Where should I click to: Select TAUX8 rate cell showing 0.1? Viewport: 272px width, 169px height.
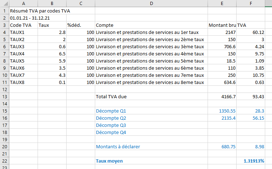point(52,83)
